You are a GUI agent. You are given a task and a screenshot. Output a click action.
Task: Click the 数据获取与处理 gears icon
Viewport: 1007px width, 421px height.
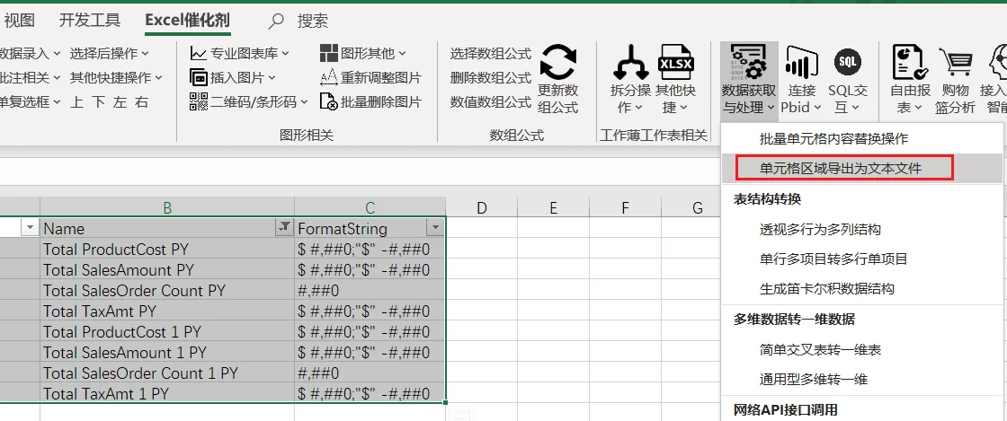click(x=749, y=62)
